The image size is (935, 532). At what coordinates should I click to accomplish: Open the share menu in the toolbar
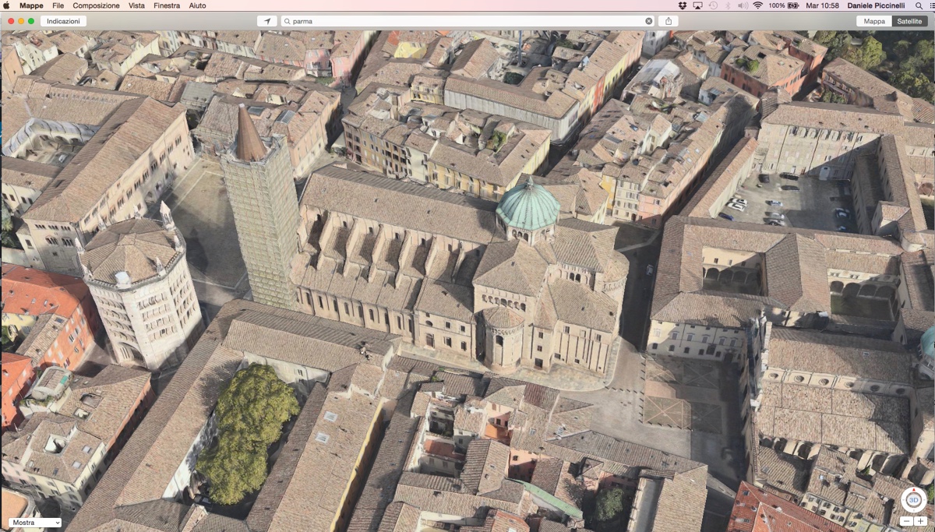668,21
